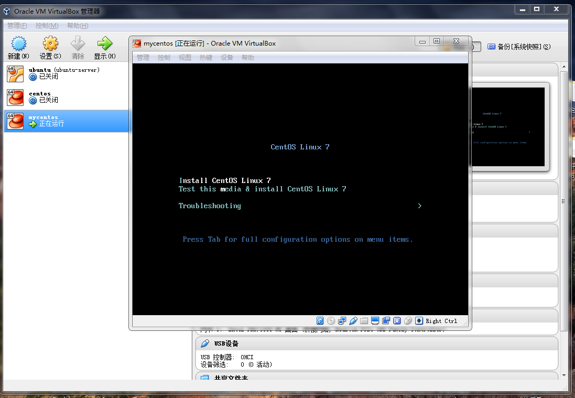
Task: Click the 'Press Tab for full configuration' hint
Action: click(x=297, y=240)
